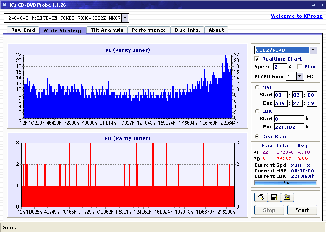
Task: Open the Disc Info. tab
Action: pos(187,30)
